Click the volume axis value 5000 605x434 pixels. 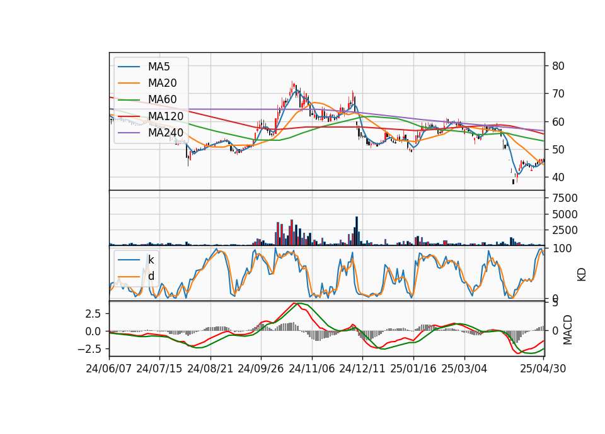(565, 214)
